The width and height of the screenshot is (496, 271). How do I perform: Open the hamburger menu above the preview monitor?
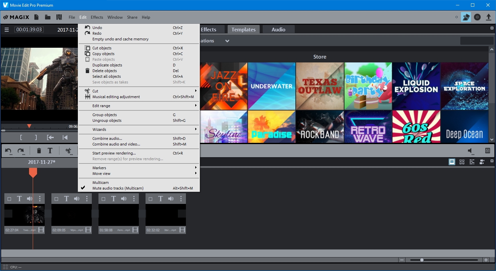[x=6, y=30]
